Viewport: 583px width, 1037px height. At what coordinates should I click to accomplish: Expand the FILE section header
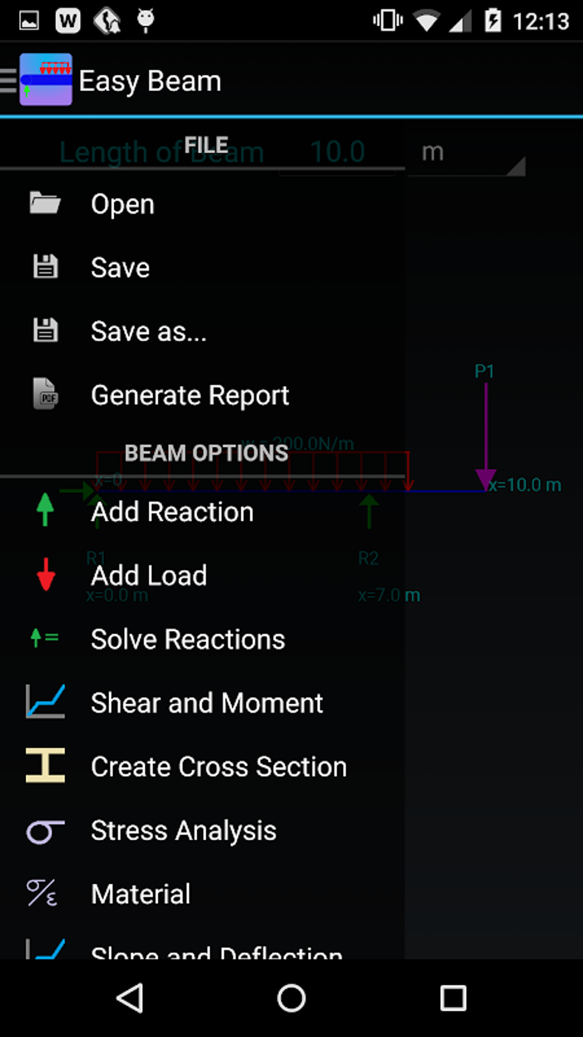pyautogui.click(x=206, y=144)
